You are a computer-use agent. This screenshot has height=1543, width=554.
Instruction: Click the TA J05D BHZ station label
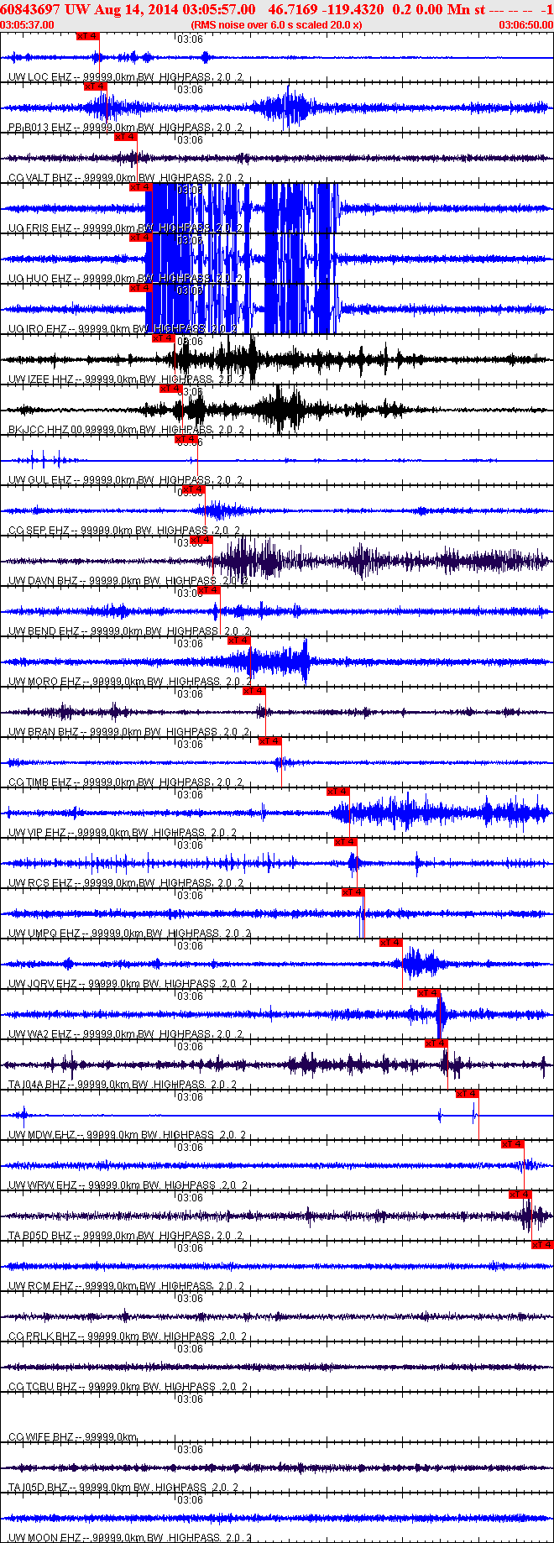[38, 1488]
